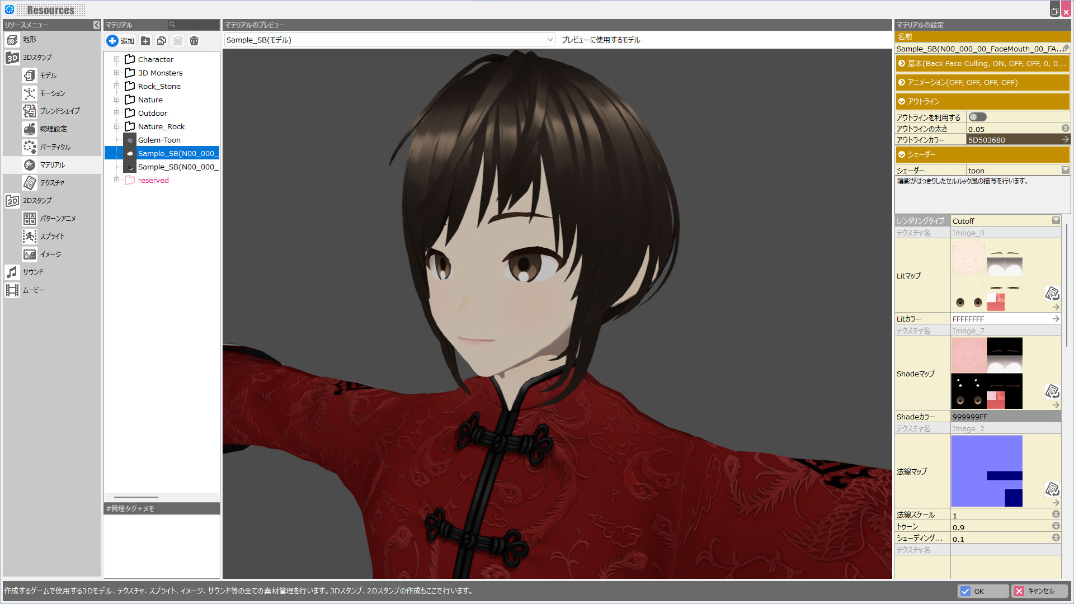The height and width of the screenshot is (604, 1074).
Task: Click the create new folder icon
Action: [145, 41]
